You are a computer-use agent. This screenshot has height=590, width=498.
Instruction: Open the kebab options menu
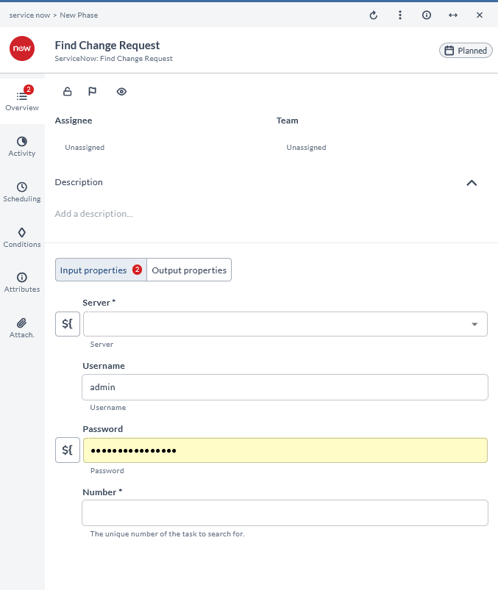tap(399, 15)
